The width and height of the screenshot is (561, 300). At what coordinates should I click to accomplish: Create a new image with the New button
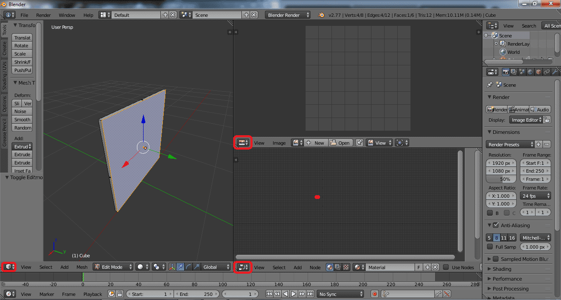(316, 143)
